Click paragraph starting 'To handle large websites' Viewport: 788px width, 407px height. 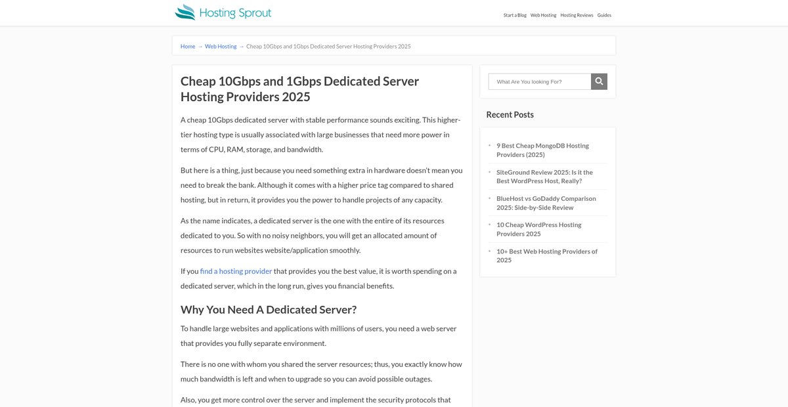(x=318, y=335)
